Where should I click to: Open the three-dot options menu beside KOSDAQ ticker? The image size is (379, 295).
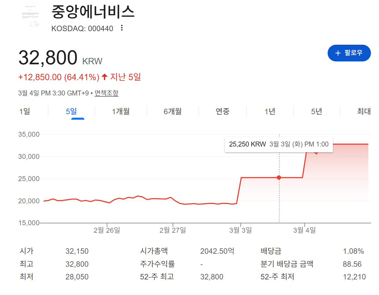click(x=122, y=28)
